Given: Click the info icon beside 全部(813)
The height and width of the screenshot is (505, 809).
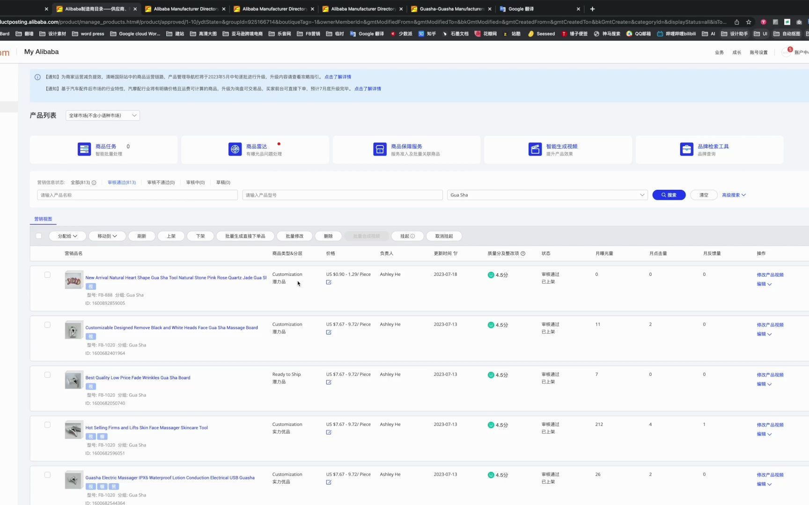Looking at the screenshot, I should pos(94,183).
